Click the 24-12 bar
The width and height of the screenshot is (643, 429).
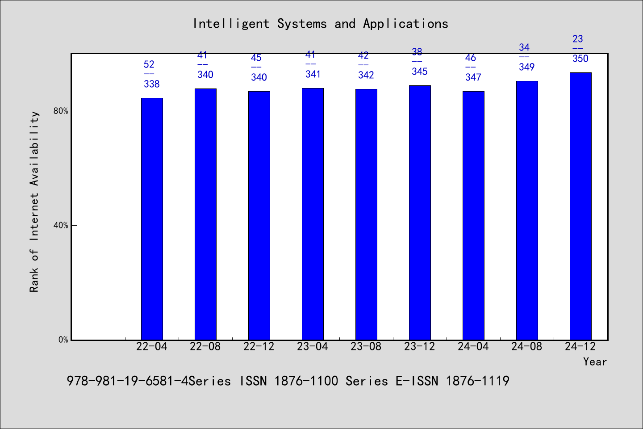(x=580, y=206)
